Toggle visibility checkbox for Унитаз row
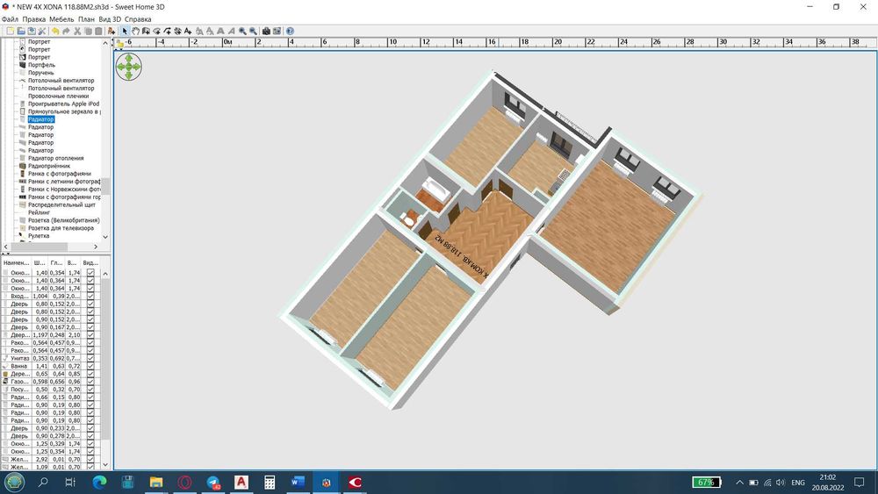 (x=90, y=358)
